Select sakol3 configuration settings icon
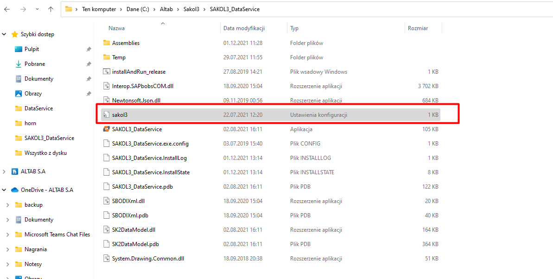 (x=107, y=114)
